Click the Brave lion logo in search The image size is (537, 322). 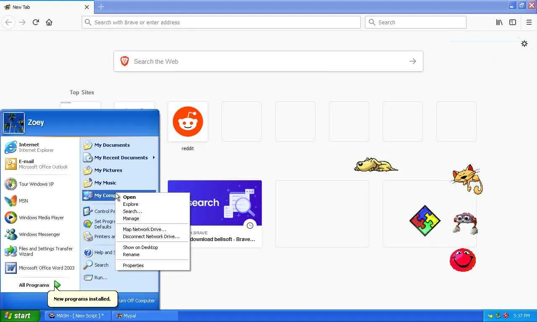point(125,61)
